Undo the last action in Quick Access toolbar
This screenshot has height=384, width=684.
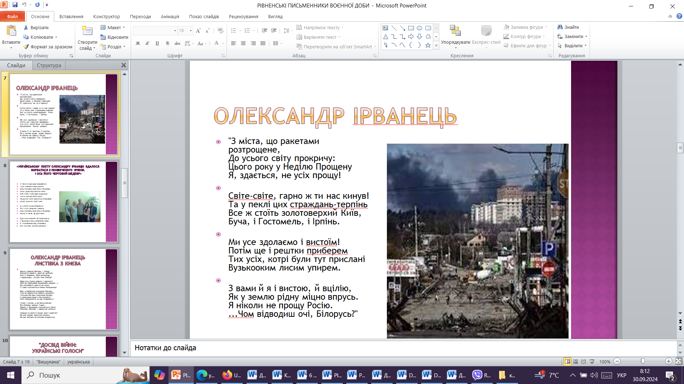pyautogui.click(x=24, y=5)
